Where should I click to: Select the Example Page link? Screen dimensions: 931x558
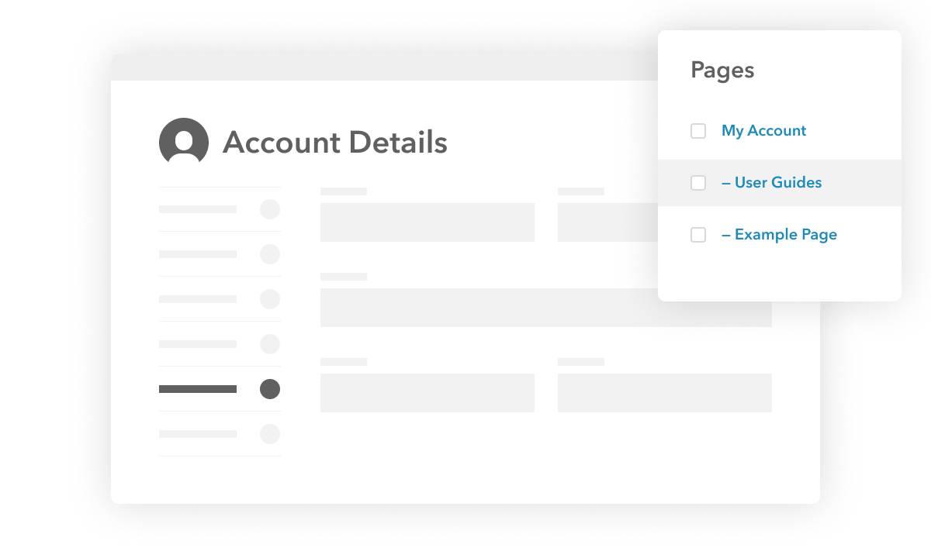pyautogui.click(x=779, y=235)
